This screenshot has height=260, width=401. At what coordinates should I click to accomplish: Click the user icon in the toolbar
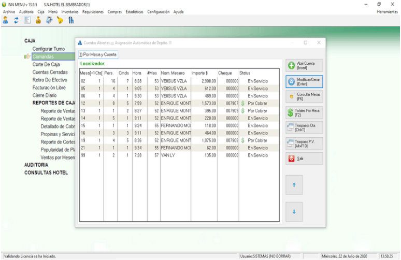pyautogui.click(x=5, y=20)
